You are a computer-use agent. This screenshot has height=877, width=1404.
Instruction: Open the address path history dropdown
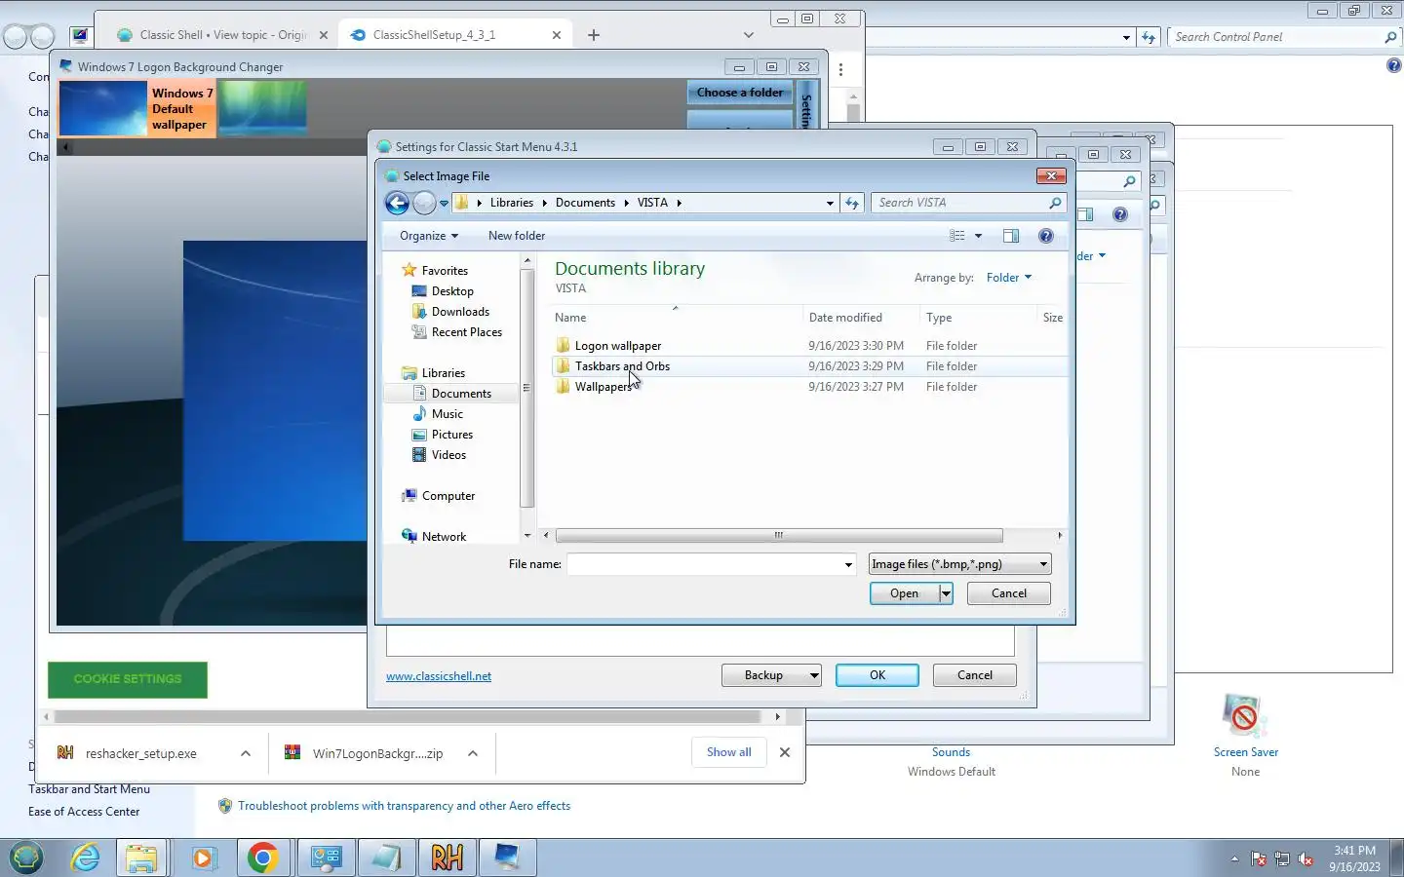pyautogui.click(x=830, y=203)
